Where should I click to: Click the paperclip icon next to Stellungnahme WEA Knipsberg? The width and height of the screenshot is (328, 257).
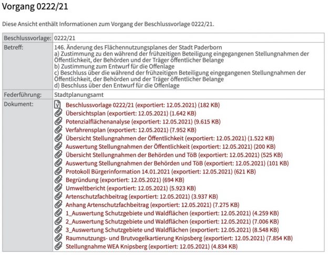tap(58, 246)
